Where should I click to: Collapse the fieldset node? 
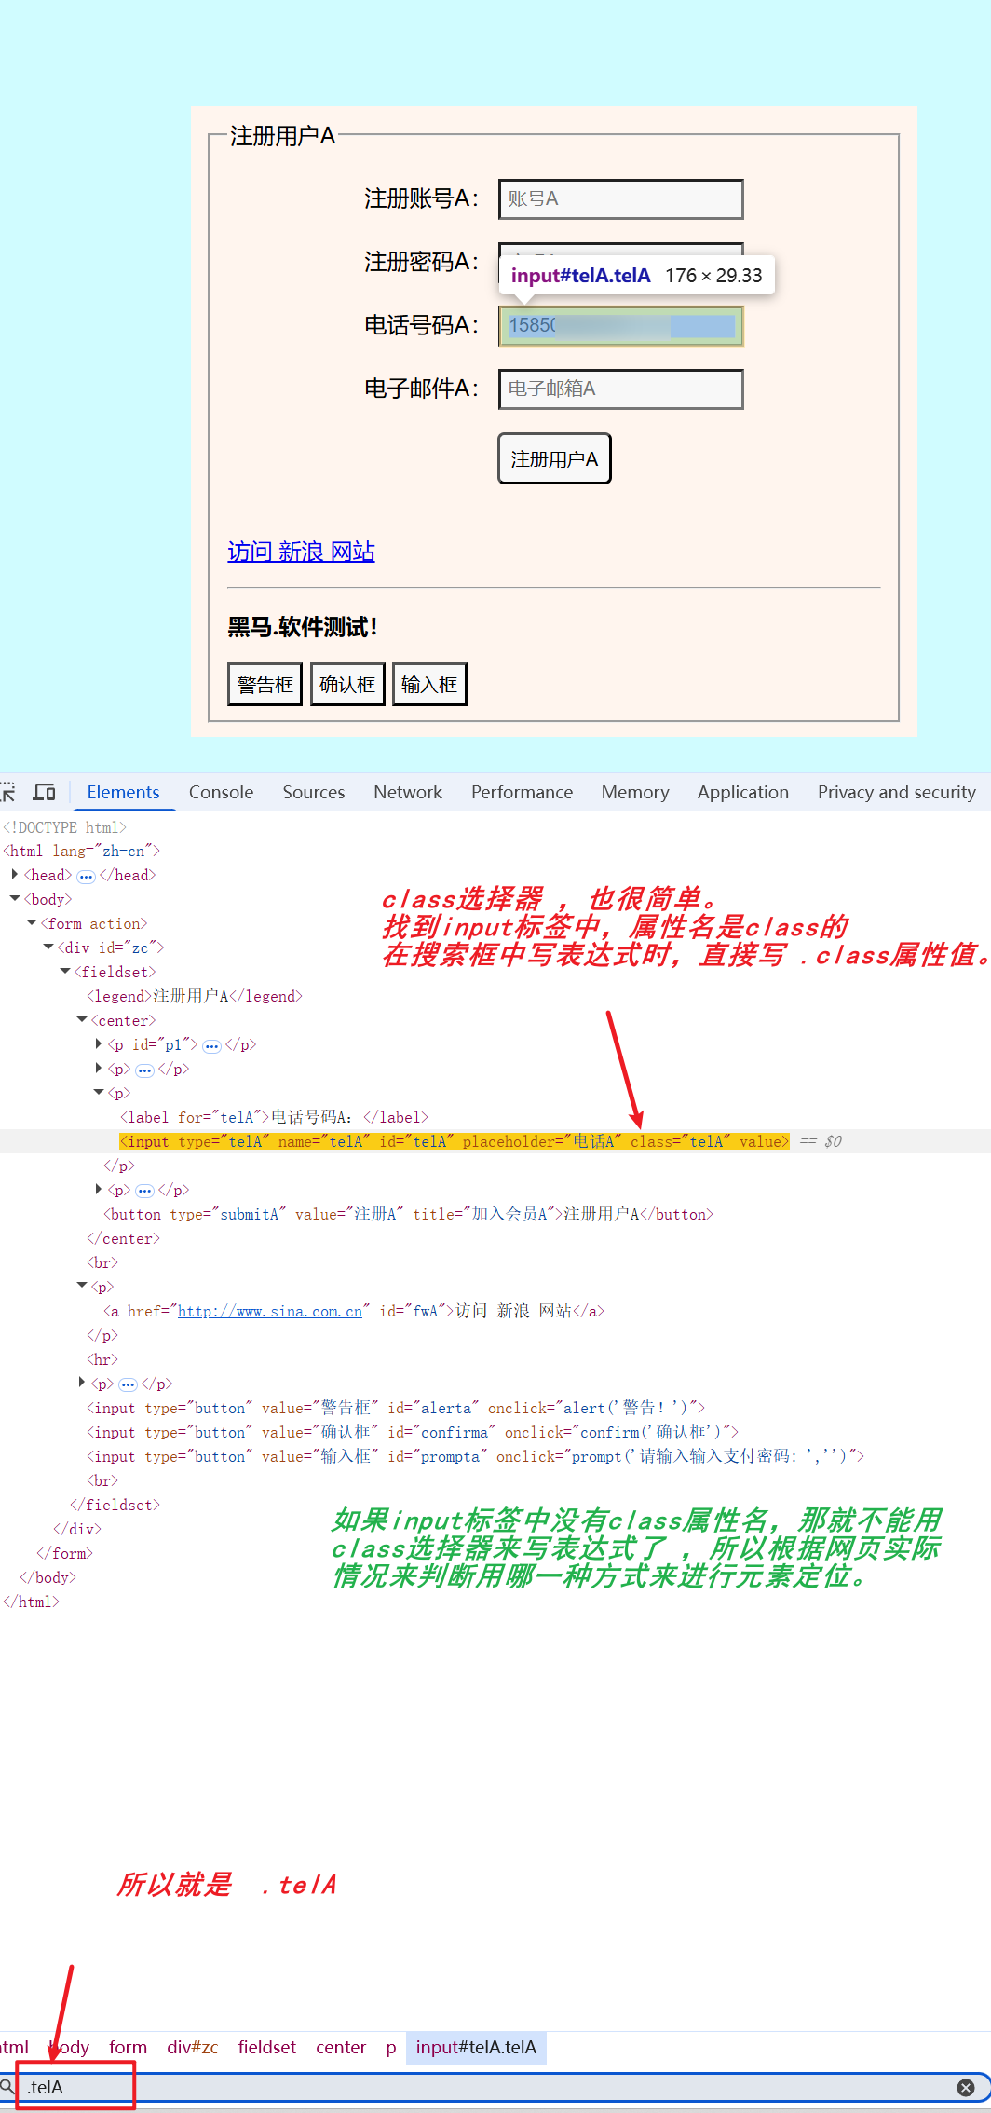click(x=65, y=972)
